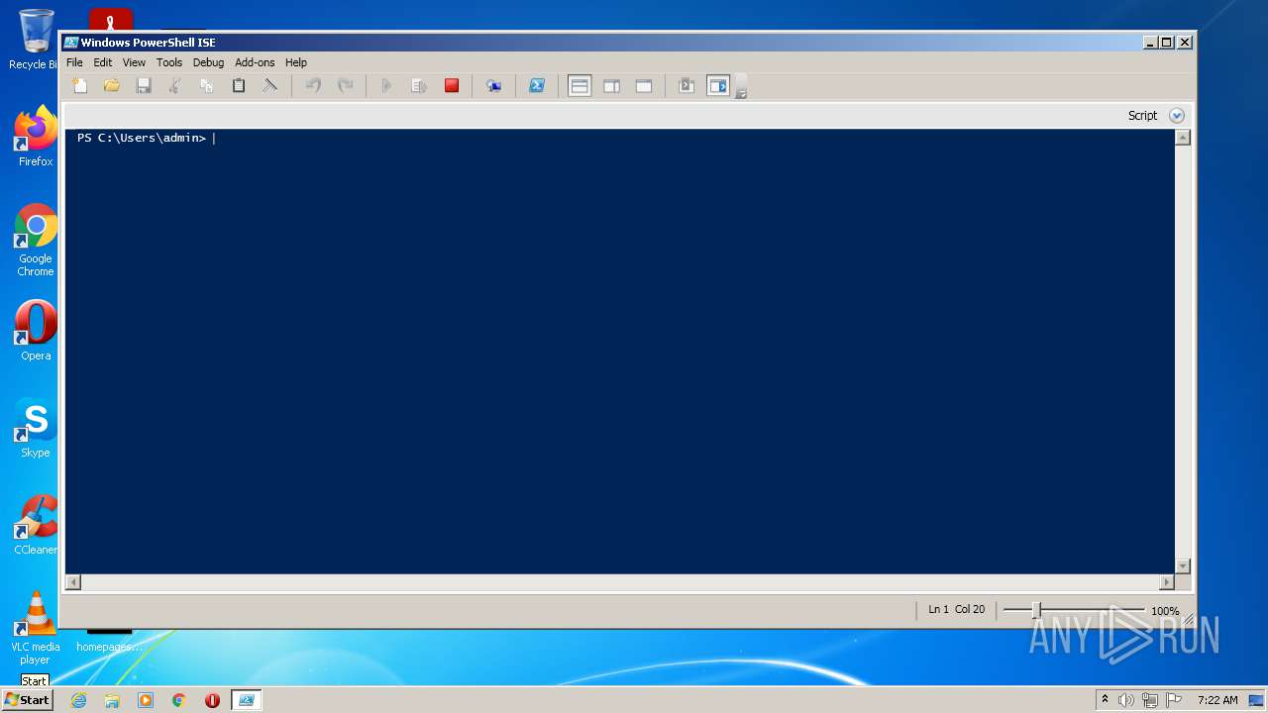Redo action toolbar icon
The height and width of the screenshot is (713, 1268).
[x=346, y=86]
